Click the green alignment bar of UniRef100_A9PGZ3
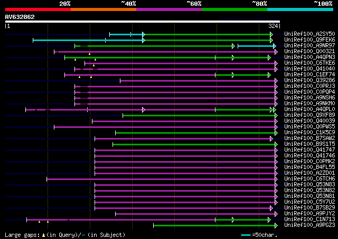The width and height of the screenshot is (338, 239). pos(215,225)
